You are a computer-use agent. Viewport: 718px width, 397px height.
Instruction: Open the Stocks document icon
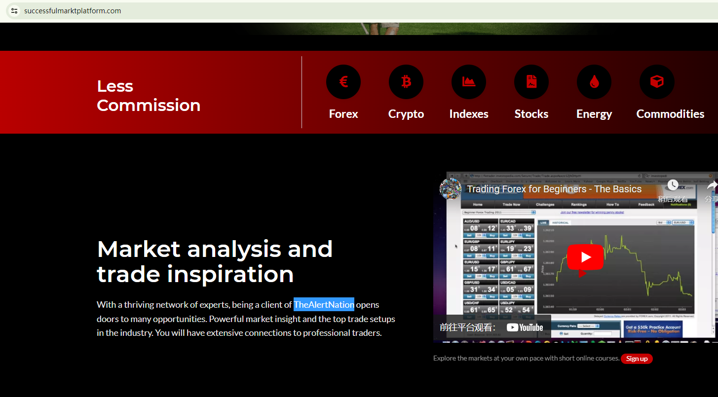click(x=531, y=82)
